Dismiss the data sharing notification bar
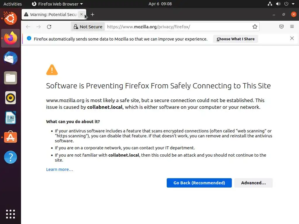The height and width of the screenshot is (224, 299). [x=292, y=38]
